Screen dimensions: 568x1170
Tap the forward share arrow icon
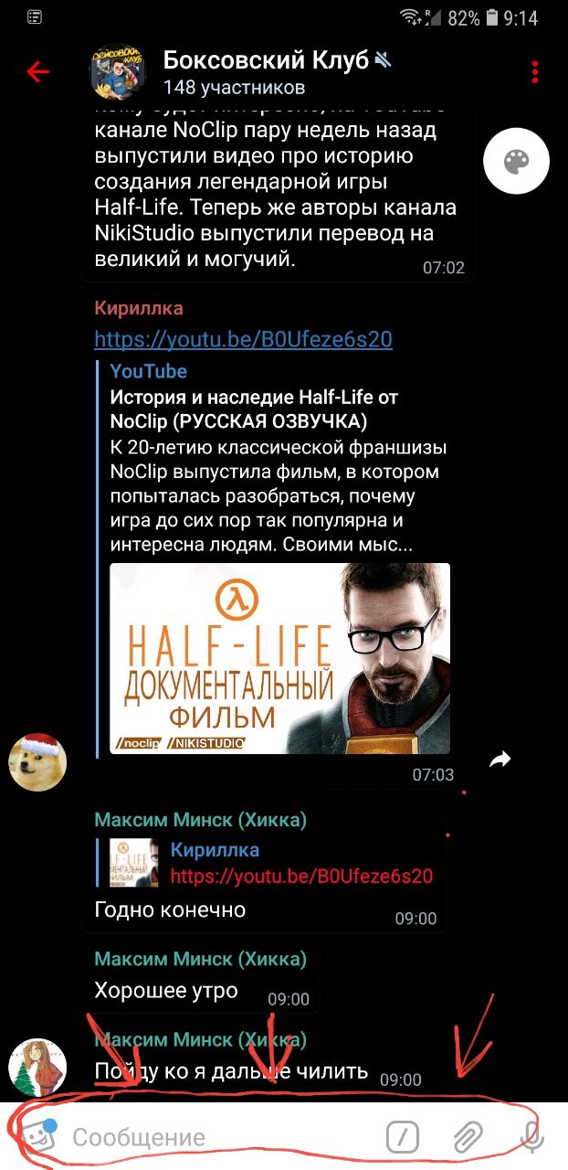point(500,759)
